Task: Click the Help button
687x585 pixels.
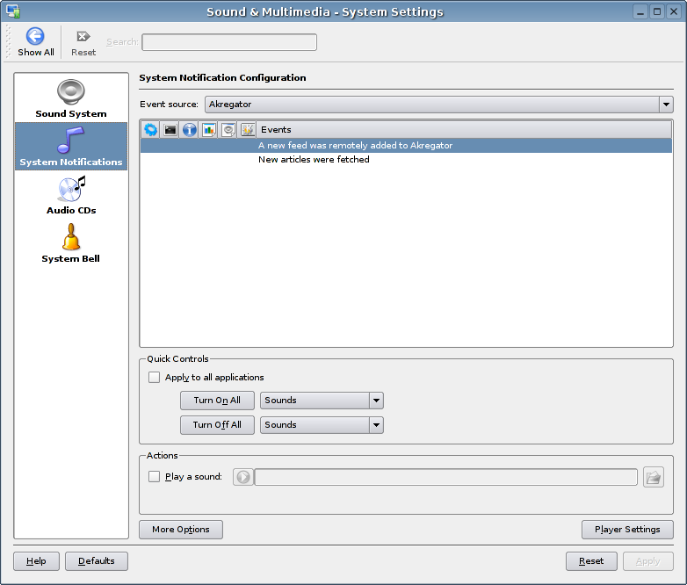Action: pyautogui.click(x=36, y=561)
